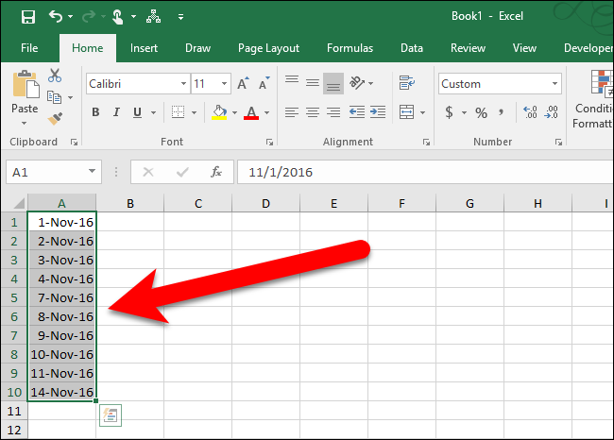Toggle Bottom Align vertical alignment
614x440 pixels.
pos(333,83)
